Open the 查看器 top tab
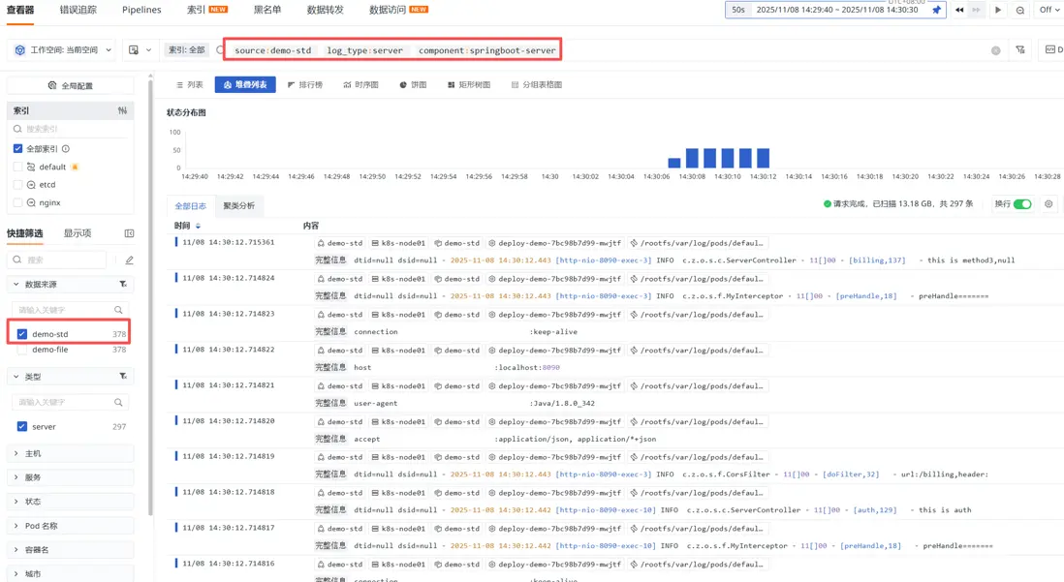This screenshot has height=582, width=1064. (x=20, y=11)
